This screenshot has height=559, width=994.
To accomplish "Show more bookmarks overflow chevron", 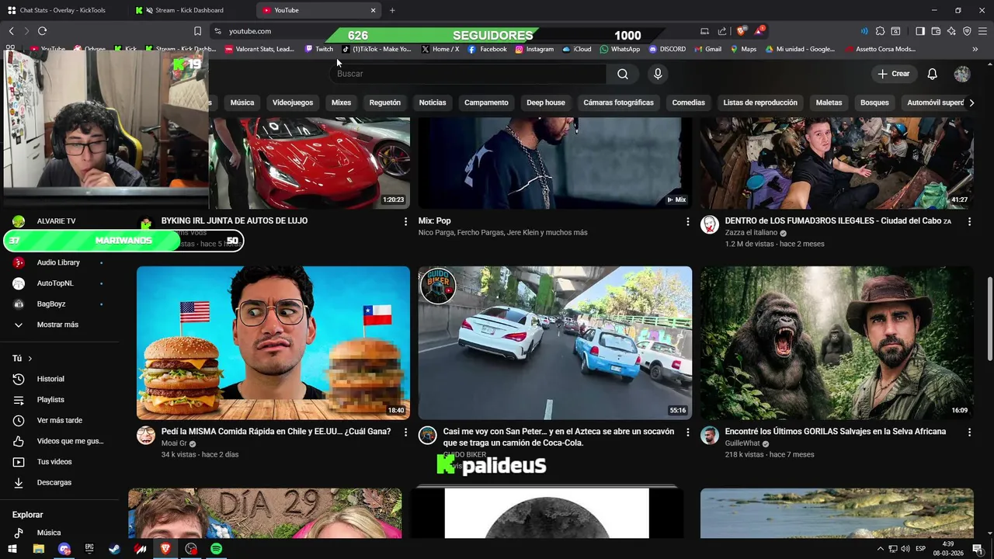I will 975,49.
